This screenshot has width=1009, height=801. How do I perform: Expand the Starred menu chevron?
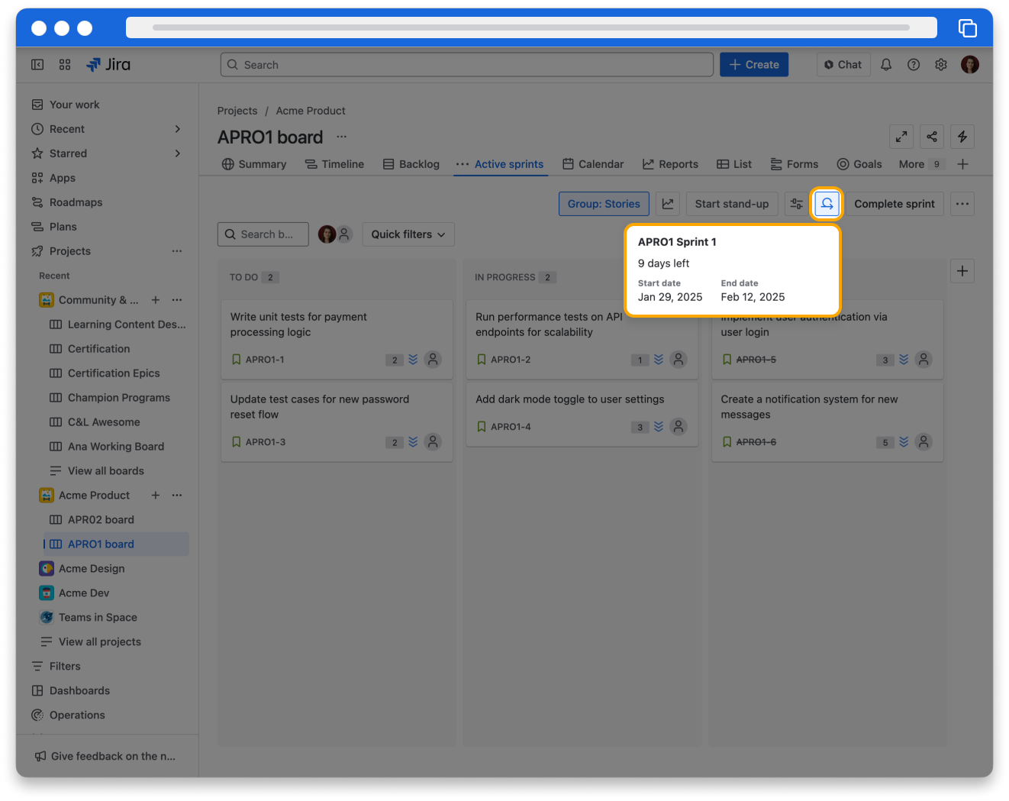pyautogui.click(x=178, y=153)
